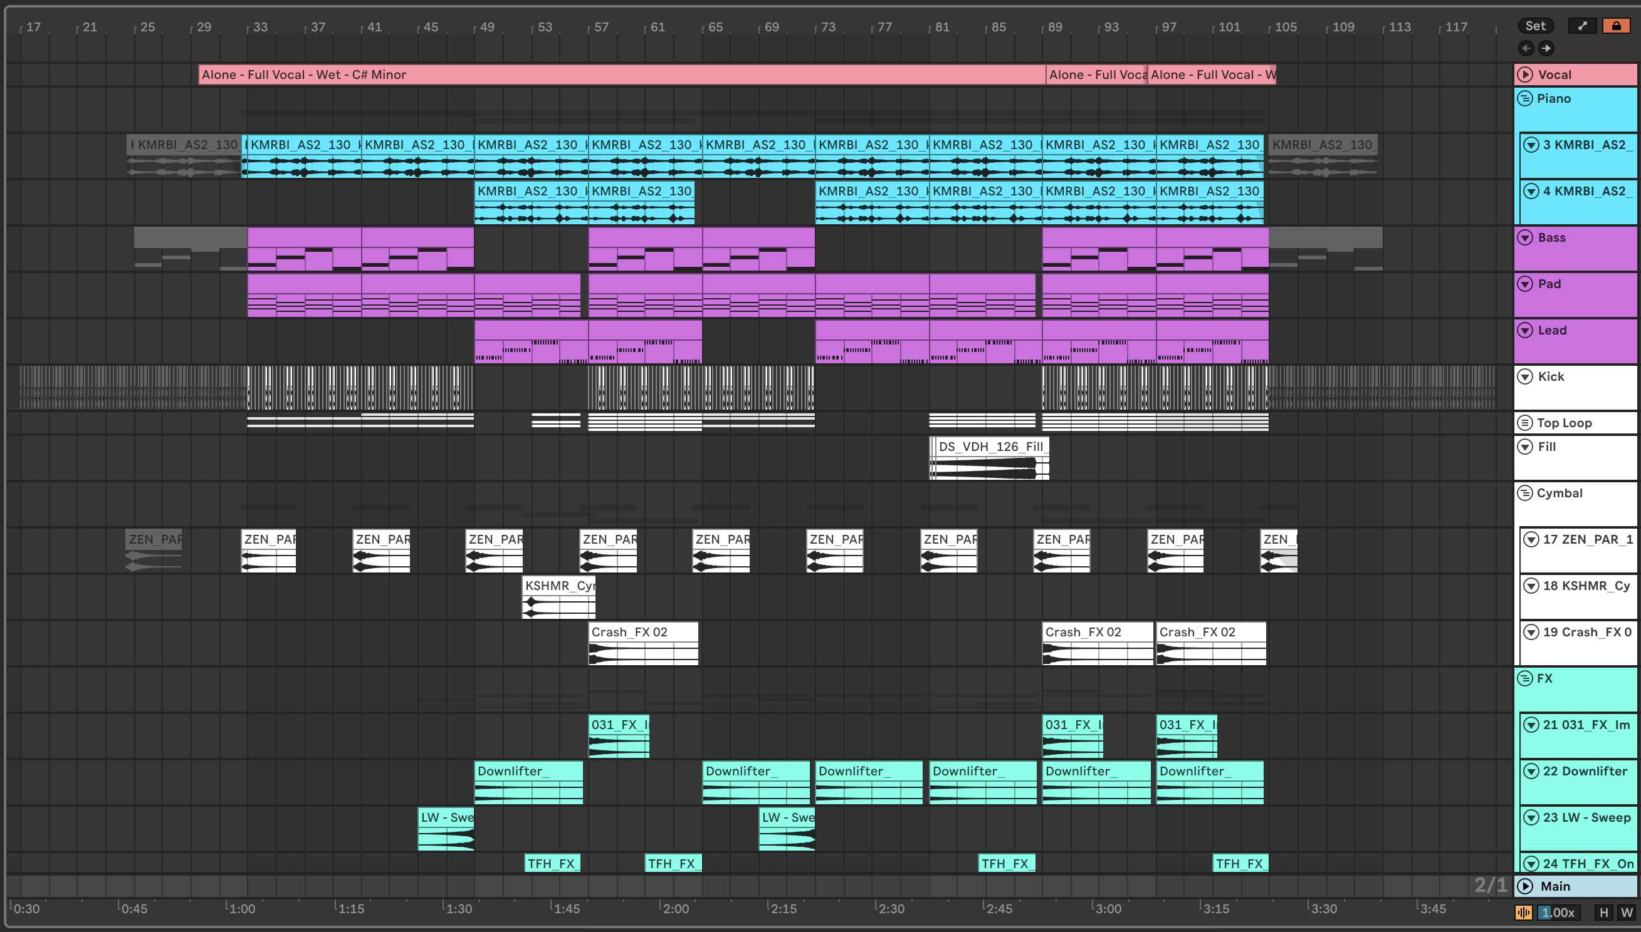Click 3:15 on the time ruler
Screen dimensions: 1641x932
click(x=1215, y=908)
